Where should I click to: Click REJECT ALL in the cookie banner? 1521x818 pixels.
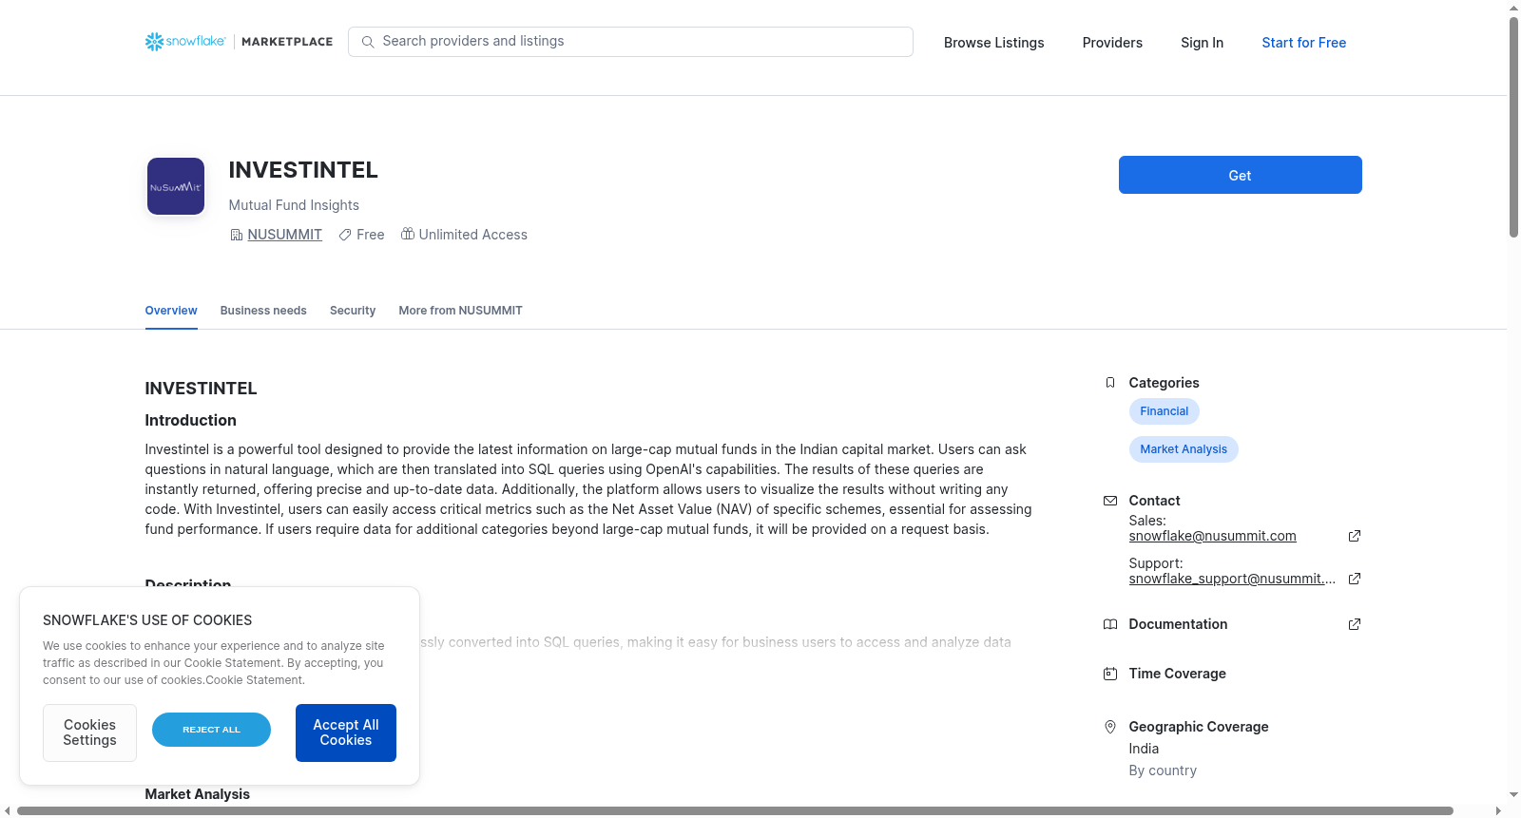click(211, 730)
